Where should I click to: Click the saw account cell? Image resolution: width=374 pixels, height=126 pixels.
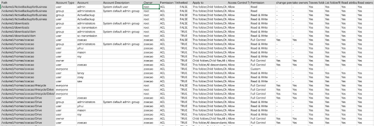89,81
